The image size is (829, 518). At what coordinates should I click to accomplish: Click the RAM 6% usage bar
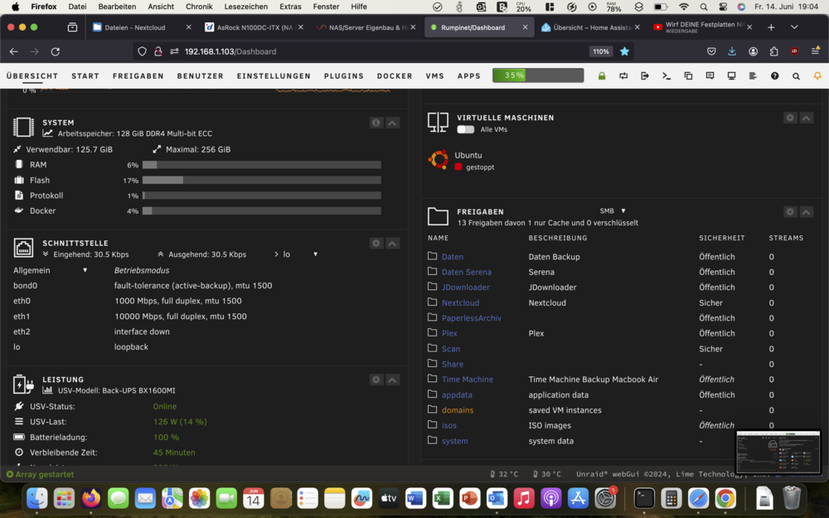click(x=262, y=165)
